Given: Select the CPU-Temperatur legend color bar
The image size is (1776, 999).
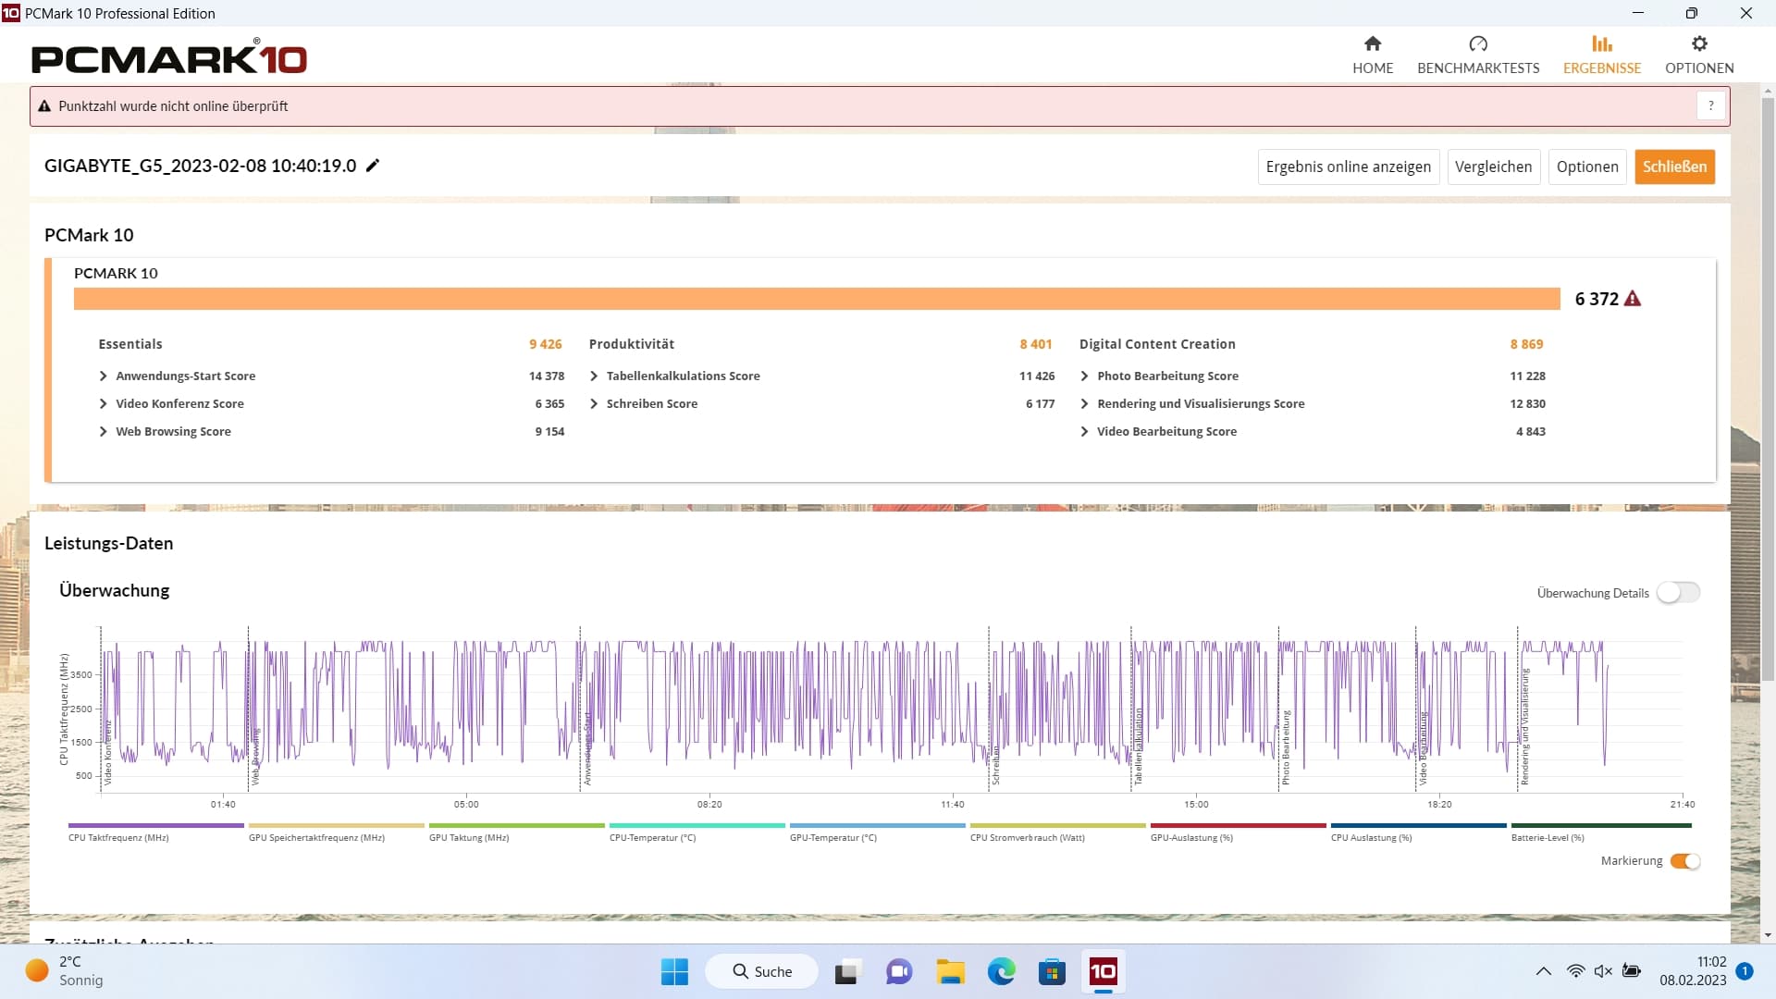Looking at the screenshot, I should pyautogui.click(x=697, y=825).
